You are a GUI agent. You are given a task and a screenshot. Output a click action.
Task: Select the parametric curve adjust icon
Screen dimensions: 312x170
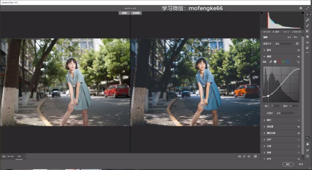(271, 62)
